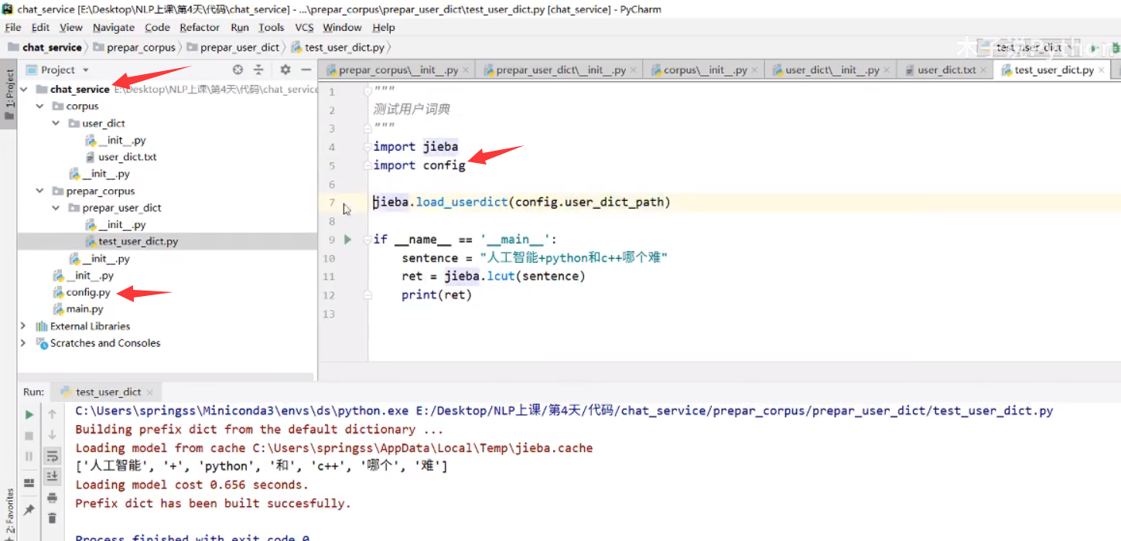Viewport: 1121px width, 541px height.
Task: Close the test_user_dict Run tab
Action: point(150,392)
